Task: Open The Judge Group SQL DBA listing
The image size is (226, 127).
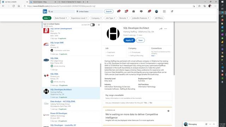Action: 54,58
